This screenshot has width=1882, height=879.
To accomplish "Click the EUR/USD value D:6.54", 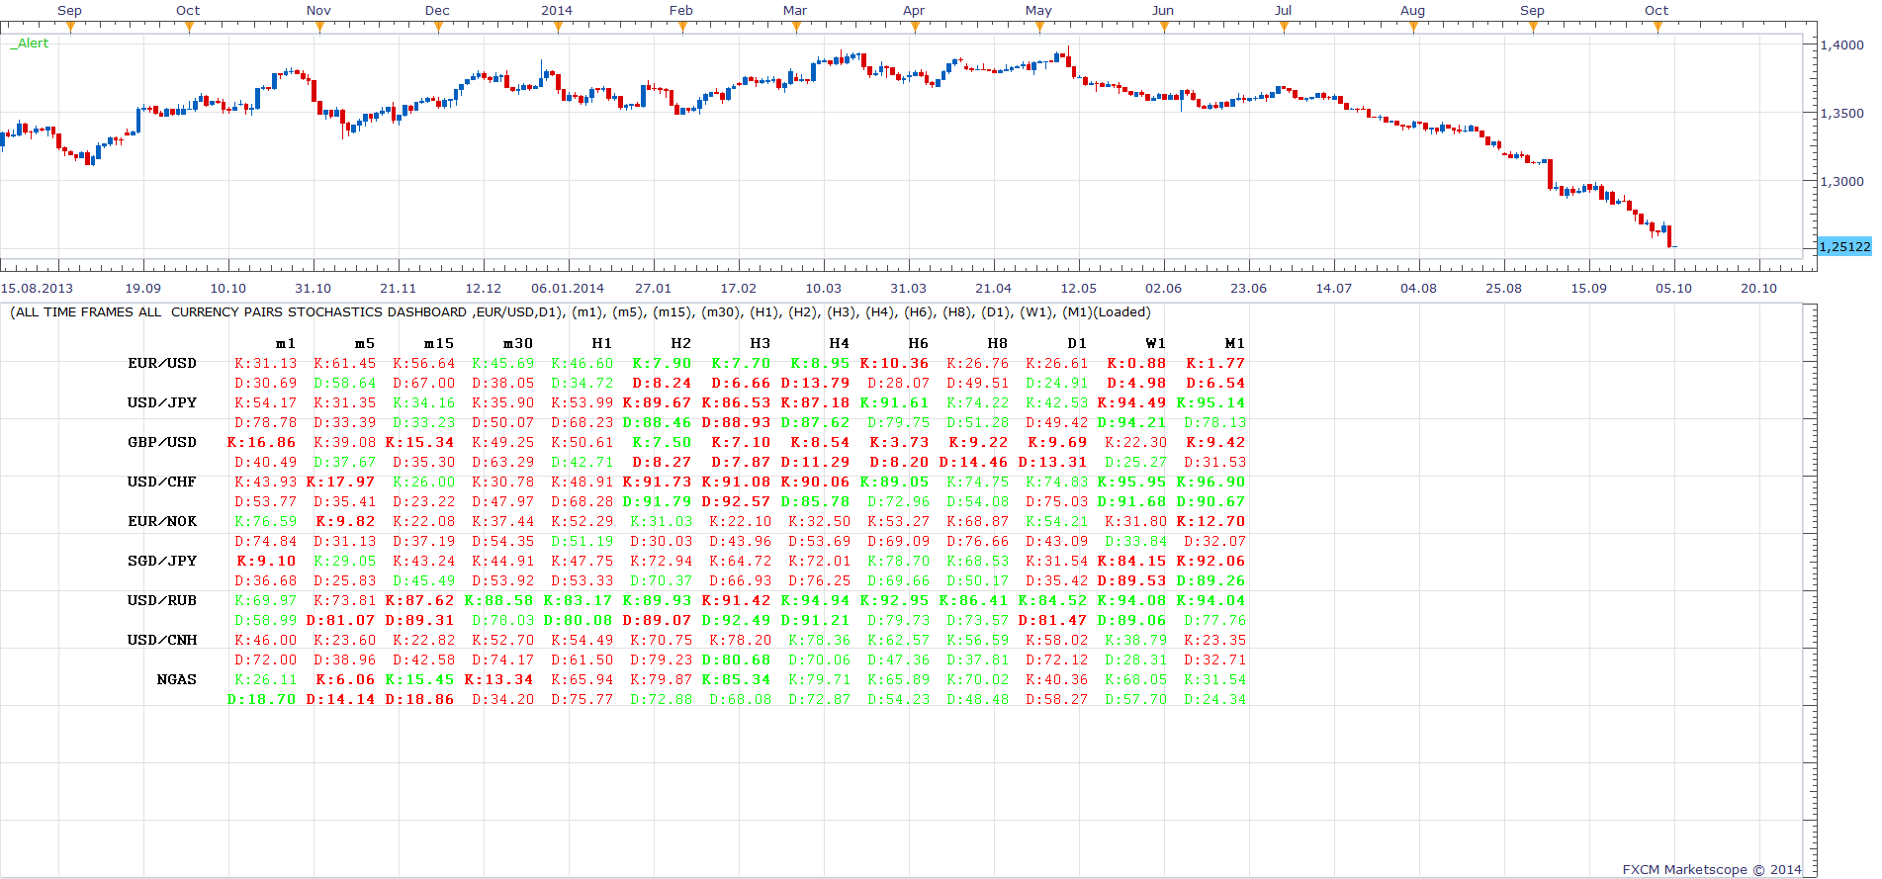I will tap(1216, 383).
